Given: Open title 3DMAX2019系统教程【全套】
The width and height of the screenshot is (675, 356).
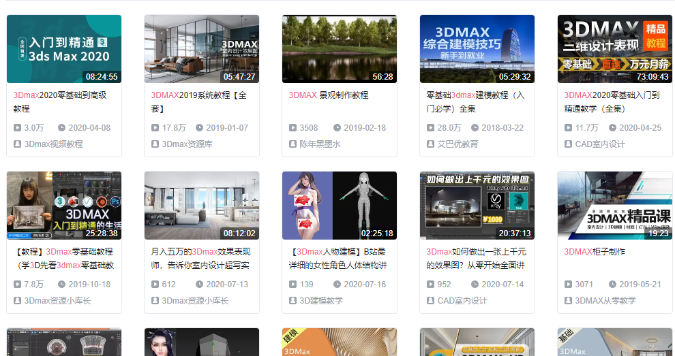Looking at the screenshot, I should 199,102.
